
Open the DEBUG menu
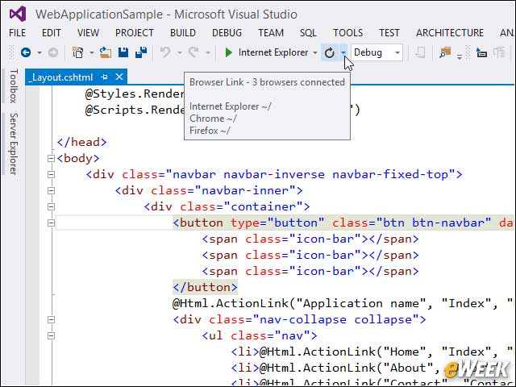click(x=227, y=33)
